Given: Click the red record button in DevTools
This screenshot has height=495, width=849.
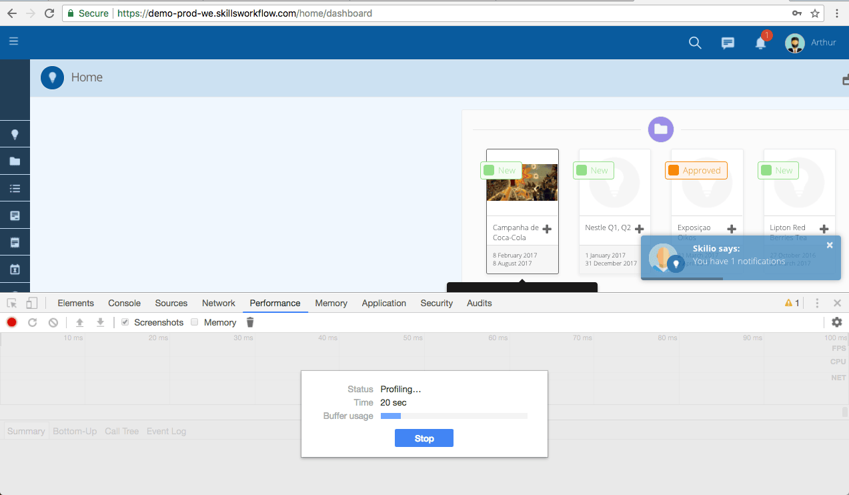Looking at the screenshot, I should 12,322.
